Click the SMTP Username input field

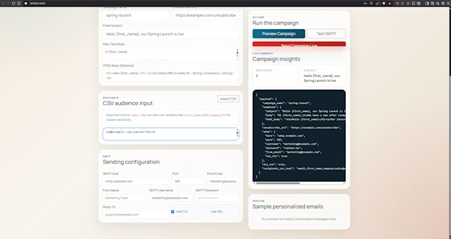(x=171, y=198)
